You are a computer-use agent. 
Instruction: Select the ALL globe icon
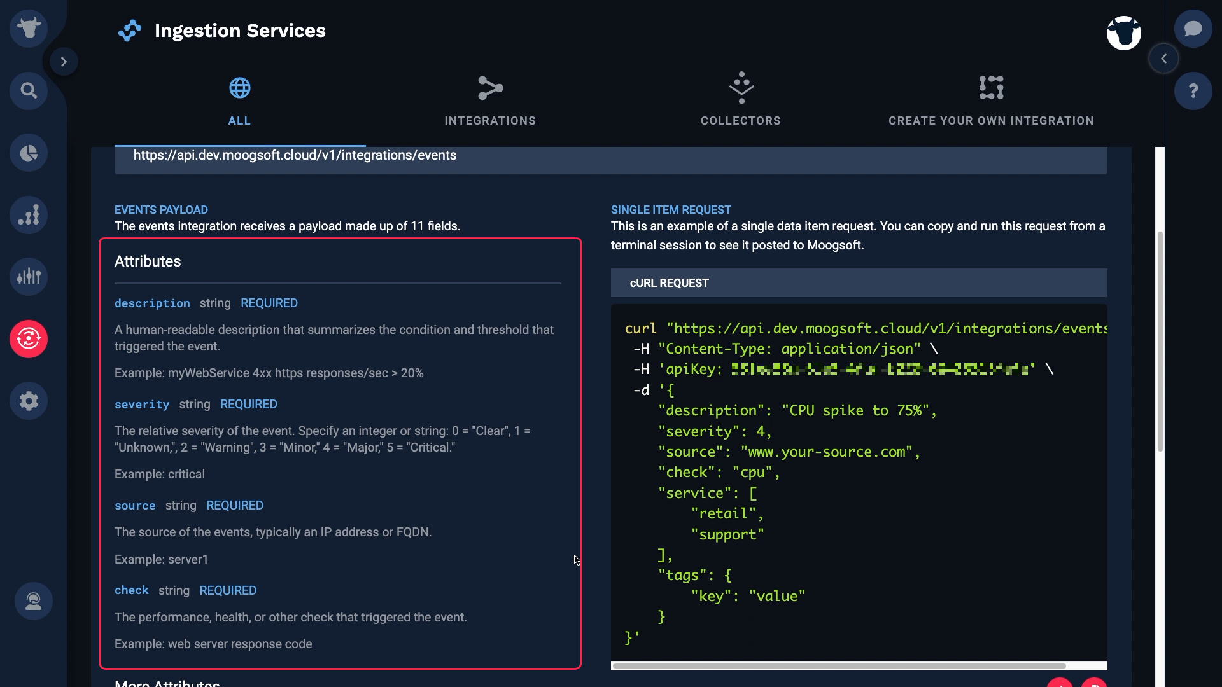click(240, 88)
